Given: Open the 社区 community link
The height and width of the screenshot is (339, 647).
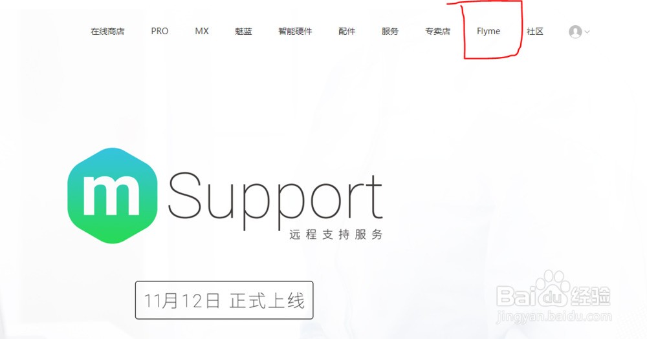Looking at the screenshot, I should (x=535, y=31).
